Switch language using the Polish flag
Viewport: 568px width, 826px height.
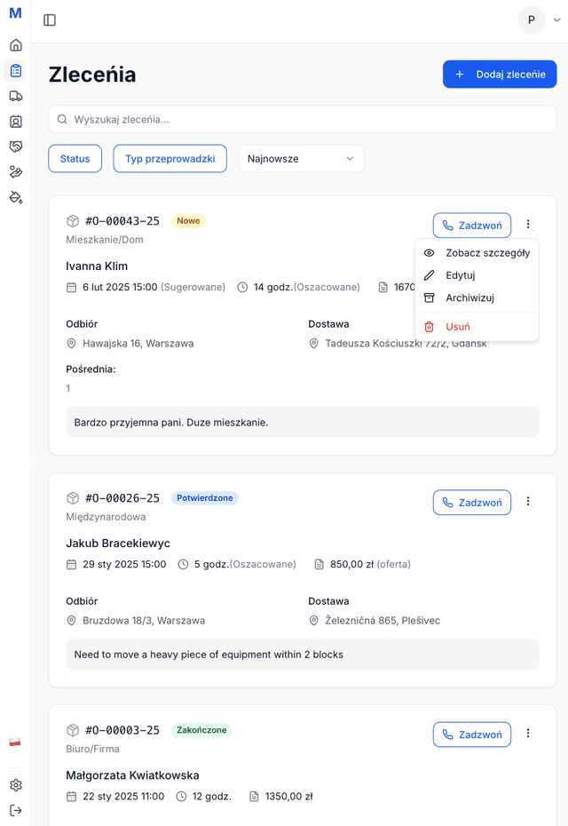point(15,743)
